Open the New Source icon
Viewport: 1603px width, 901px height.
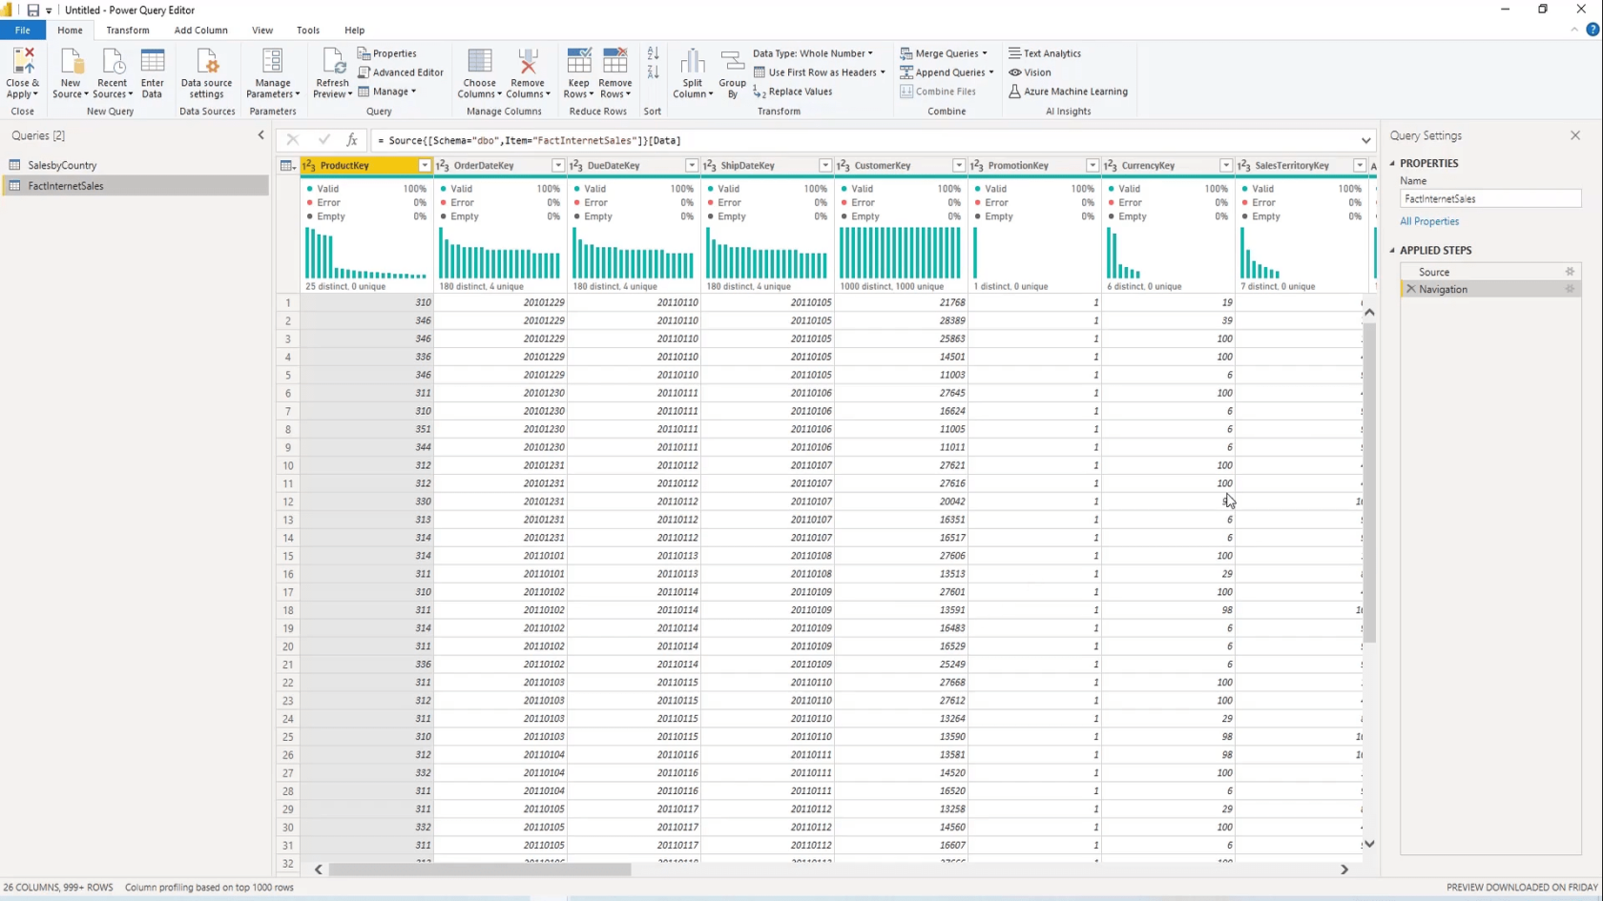(71, 61)
